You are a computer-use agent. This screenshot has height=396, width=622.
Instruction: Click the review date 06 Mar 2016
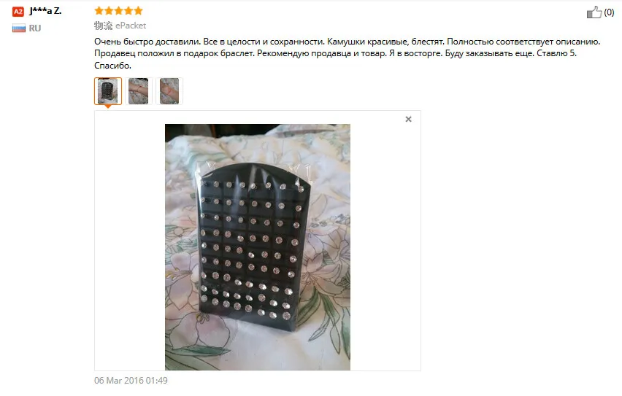click(131, 381)
